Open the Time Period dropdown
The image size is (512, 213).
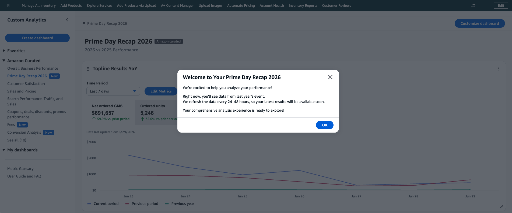pos(113,91)
